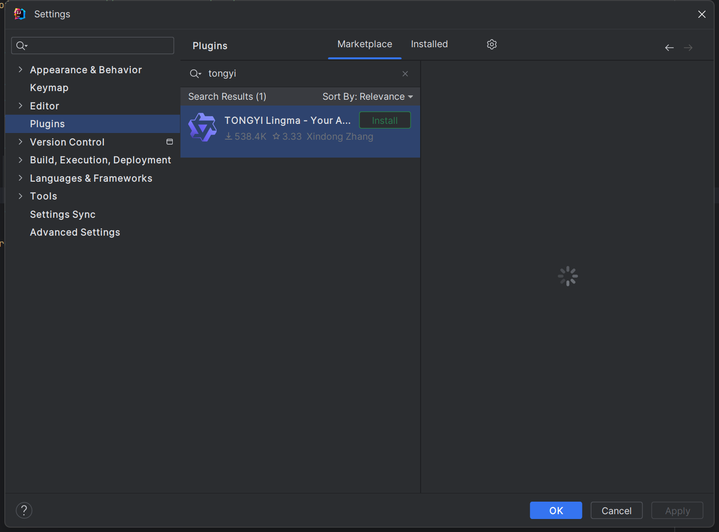Click the TONGYI Lingma plugin logo

tap(202, 128)
